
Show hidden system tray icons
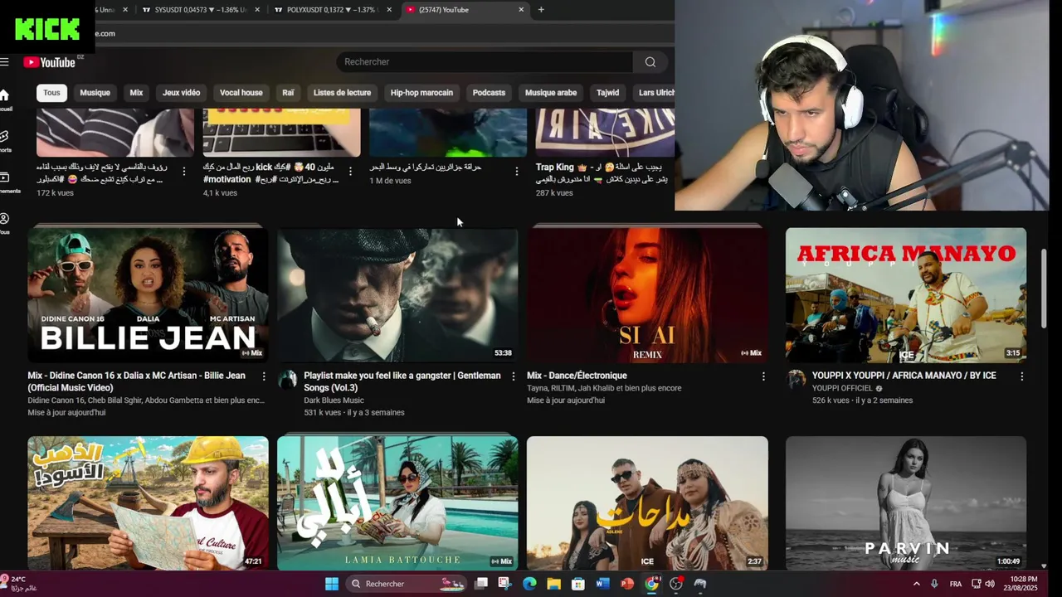click(916, 584)
